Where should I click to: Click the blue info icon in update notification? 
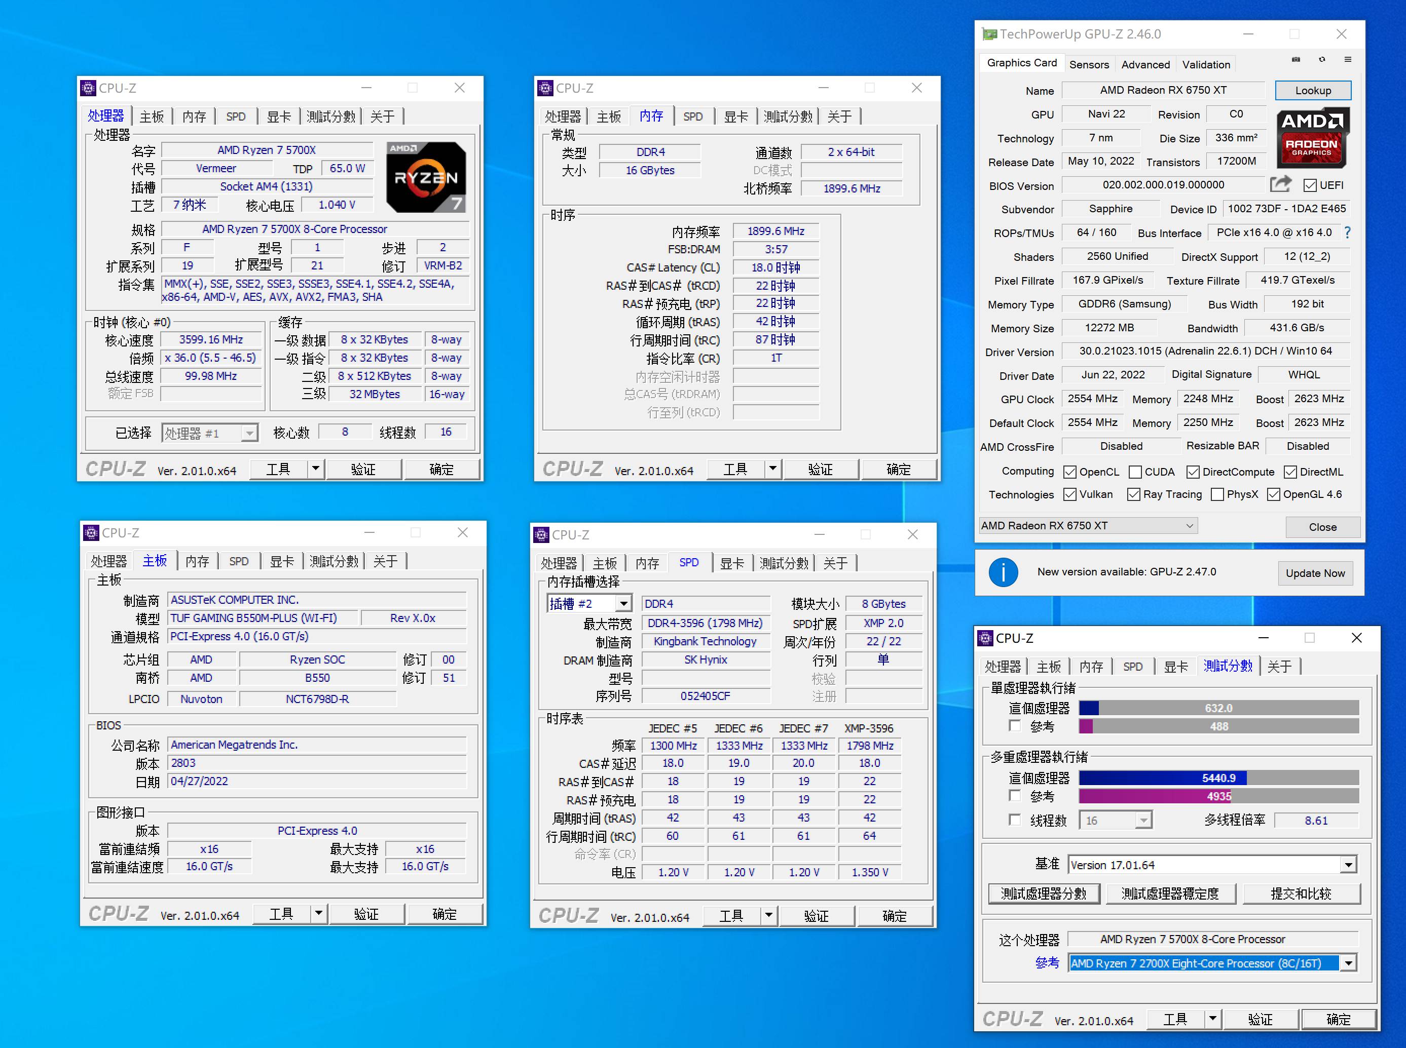point(1003,571)
